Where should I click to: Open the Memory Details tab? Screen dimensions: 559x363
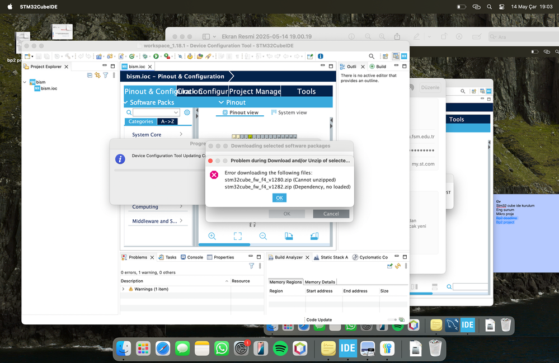click(320, 282)
